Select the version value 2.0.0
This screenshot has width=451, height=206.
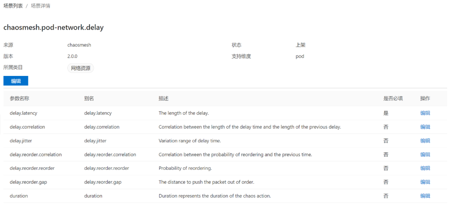point(72,56)
